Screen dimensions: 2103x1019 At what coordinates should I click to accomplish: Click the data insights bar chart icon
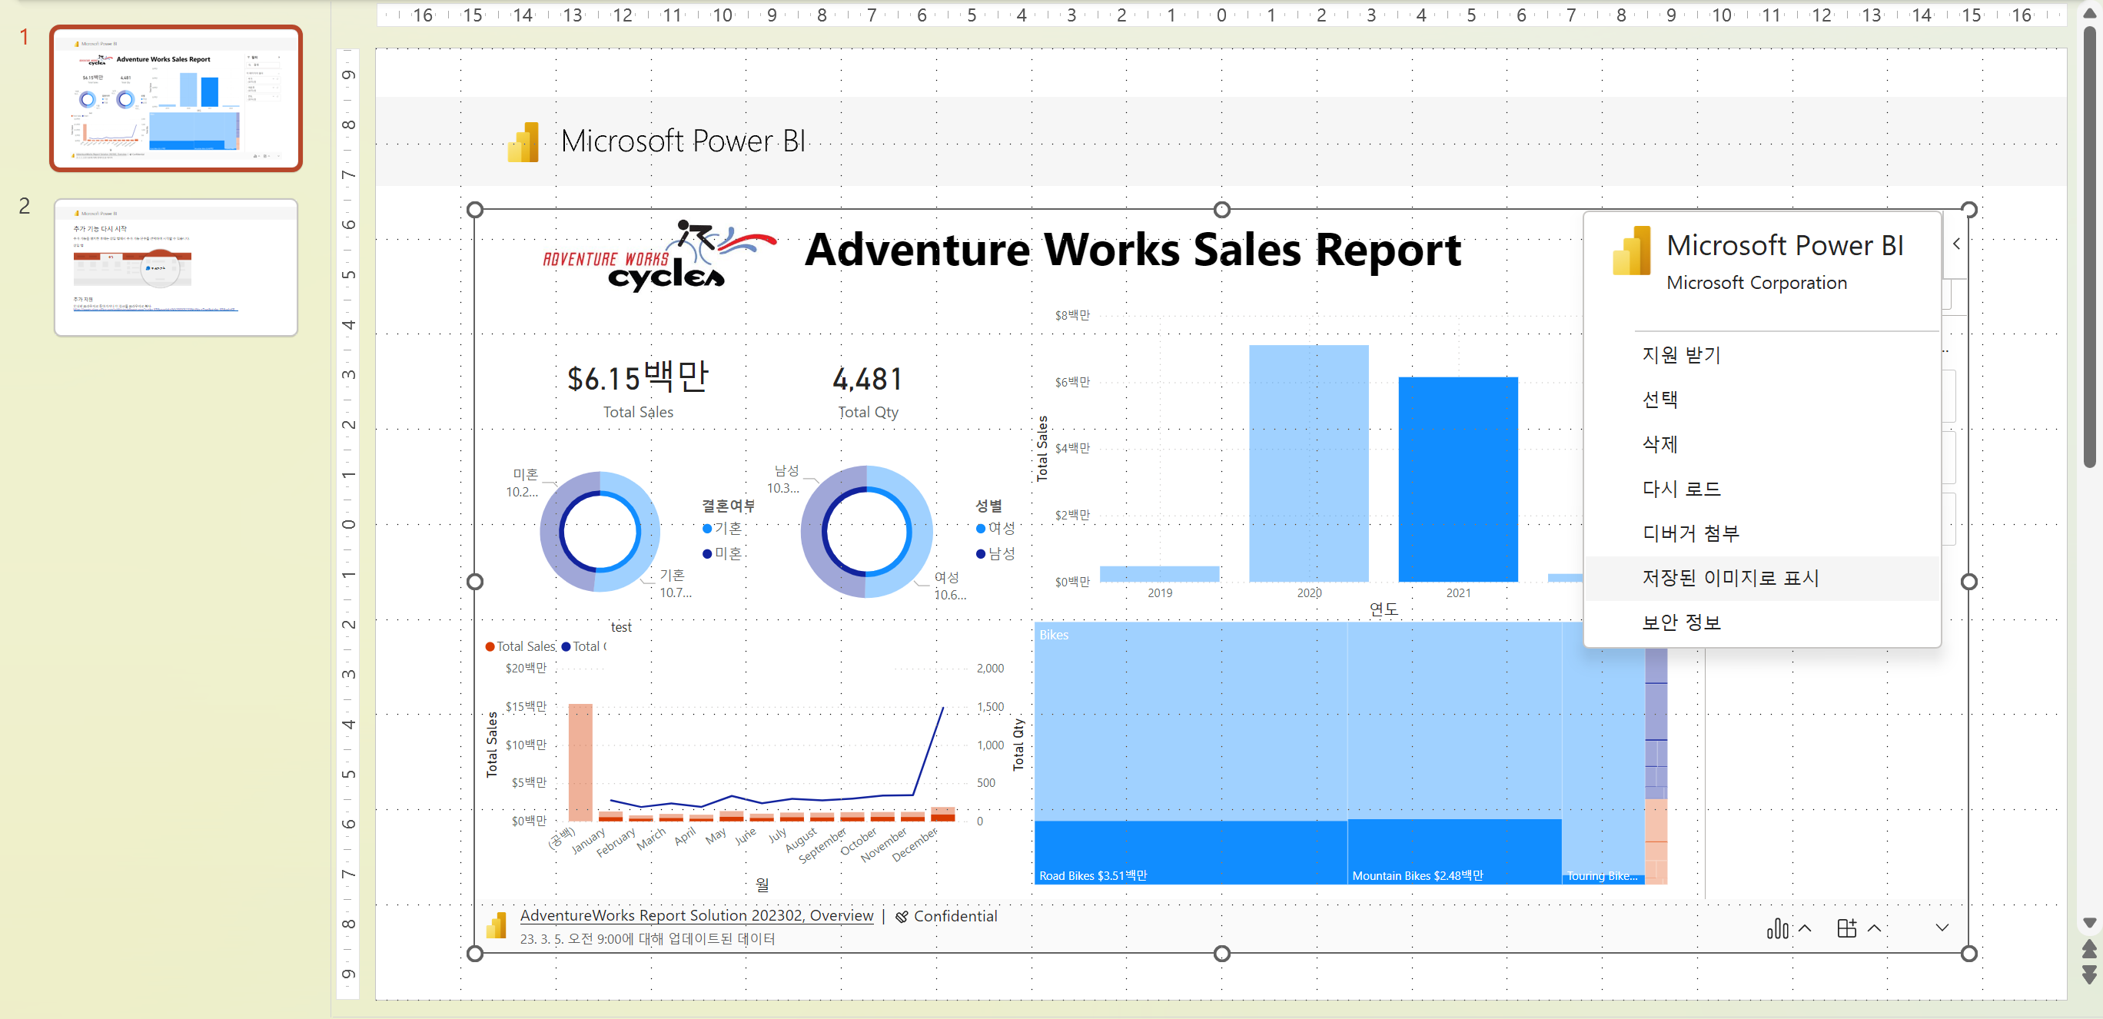click(x=1776, y=928)
